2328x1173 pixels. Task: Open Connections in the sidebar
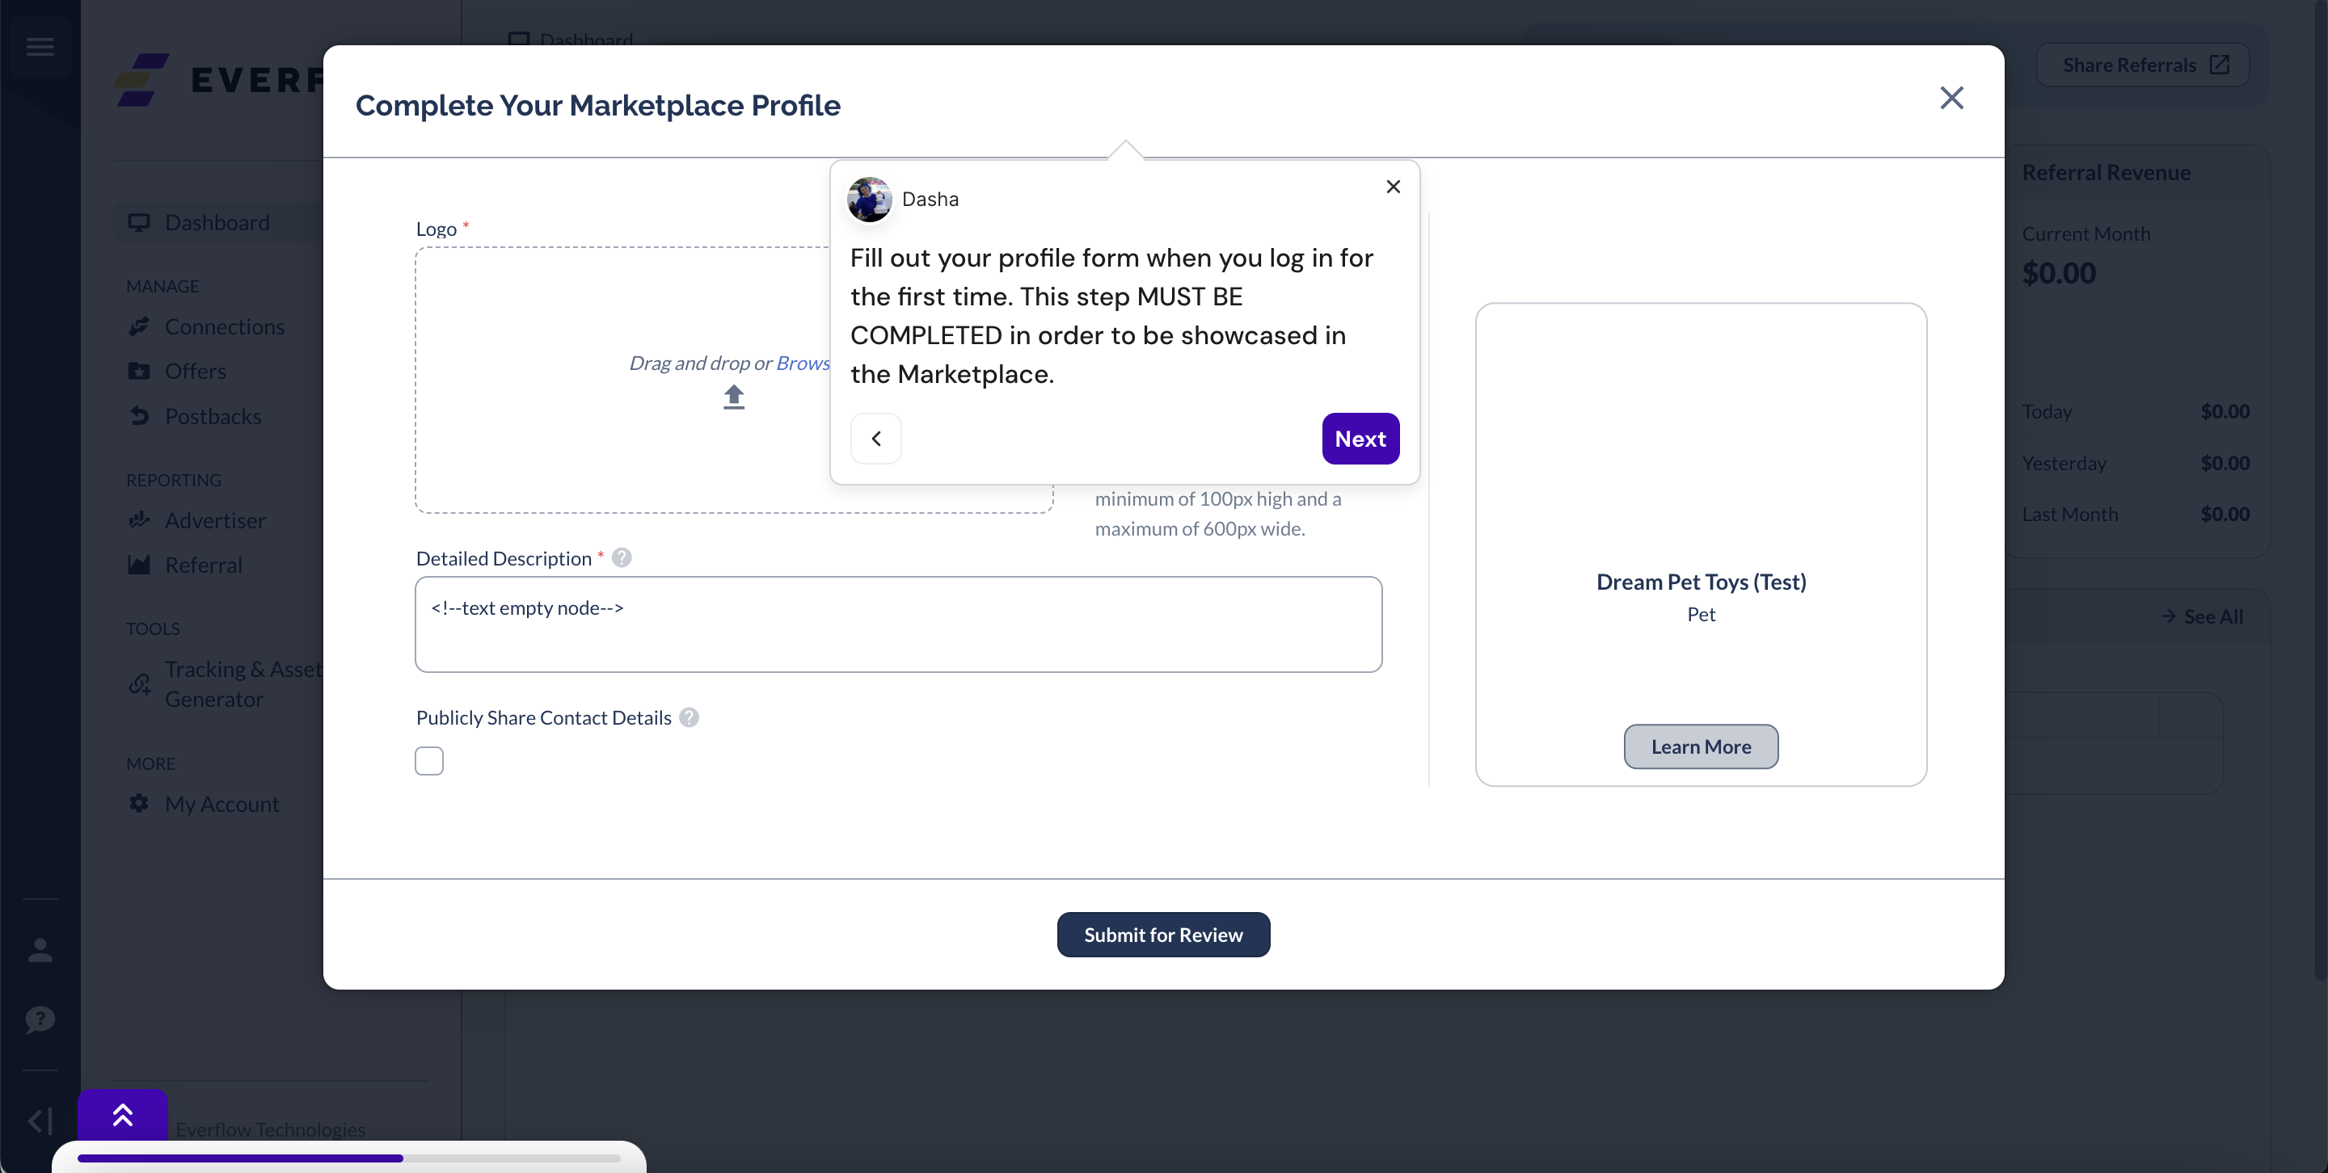[x=224, y=326]
